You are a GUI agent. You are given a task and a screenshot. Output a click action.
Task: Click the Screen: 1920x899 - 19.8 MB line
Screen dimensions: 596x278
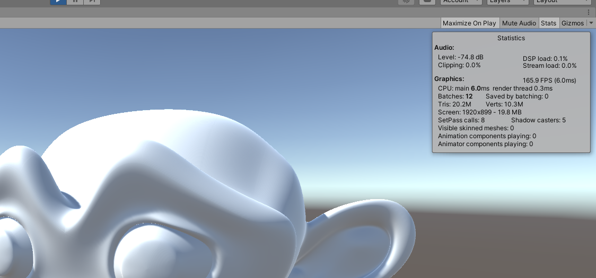(x=480, y=112)
